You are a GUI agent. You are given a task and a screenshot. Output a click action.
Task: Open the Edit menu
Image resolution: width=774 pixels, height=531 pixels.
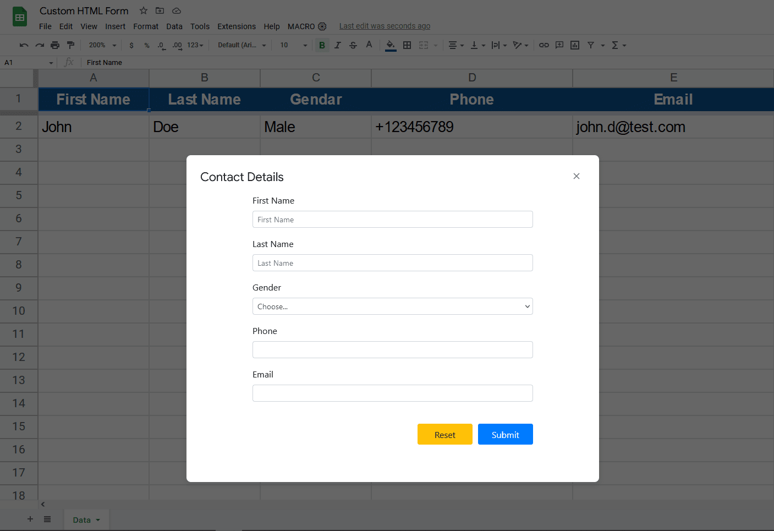click(66, 26)
